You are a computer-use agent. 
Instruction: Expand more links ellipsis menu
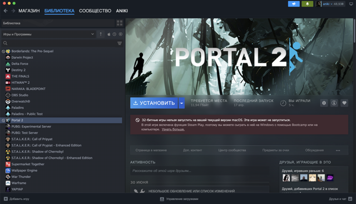(x=338, y=150)
